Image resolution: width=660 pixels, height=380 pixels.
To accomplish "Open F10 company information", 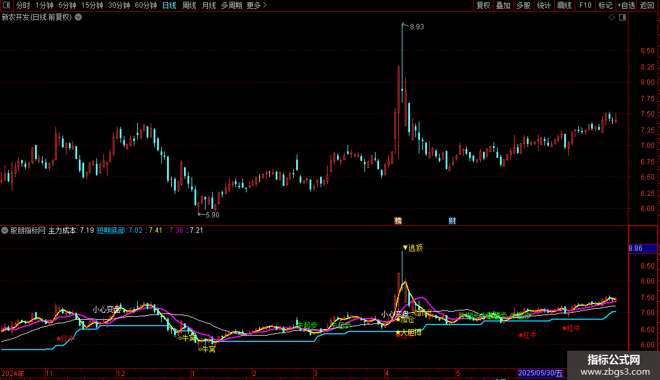I will pyautogui.click(x=585, y=5).
